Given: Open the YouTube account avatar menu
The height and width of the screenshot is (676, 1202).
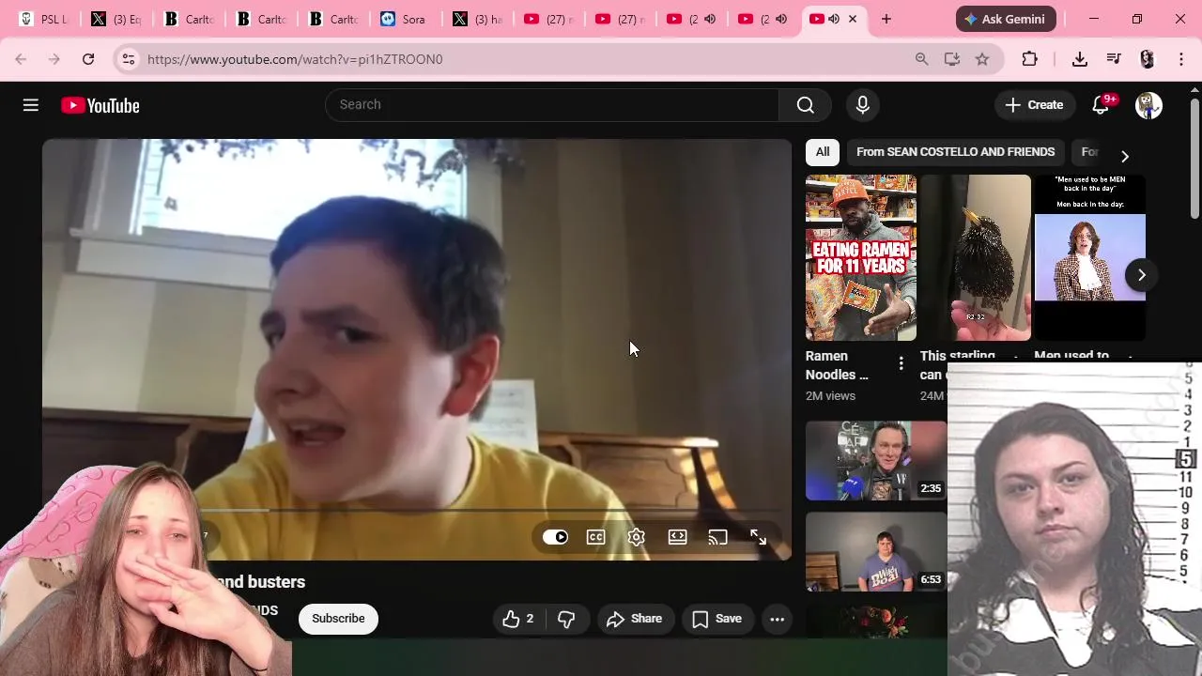Looking at the screenshot, I should [1148, 105].
